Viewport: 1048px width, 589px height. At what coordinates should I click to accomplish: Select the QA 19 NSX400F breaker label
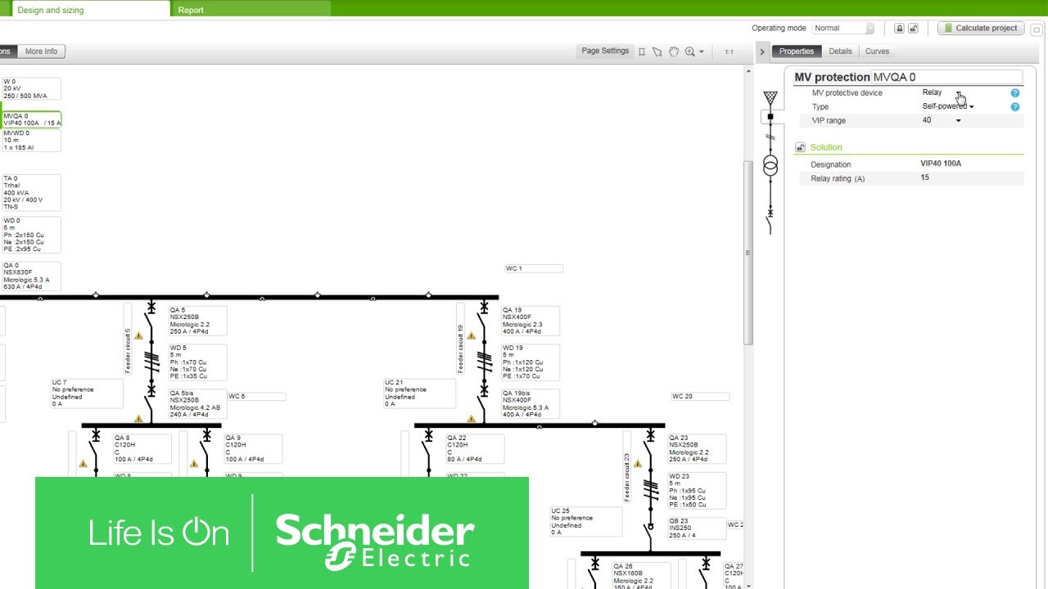(531, 321)
